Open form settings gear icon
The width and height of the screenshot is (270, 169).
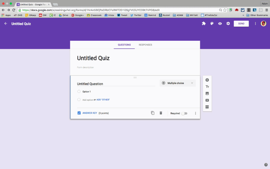click(228, 24)
